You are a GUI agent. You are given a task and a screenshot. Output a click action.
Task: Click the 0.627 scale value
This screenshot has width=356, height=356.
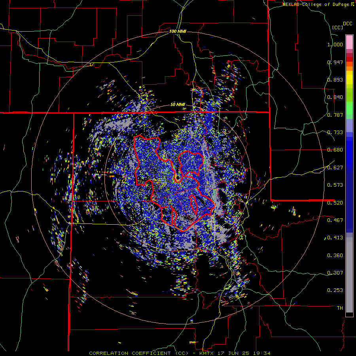tap(335, 168)
